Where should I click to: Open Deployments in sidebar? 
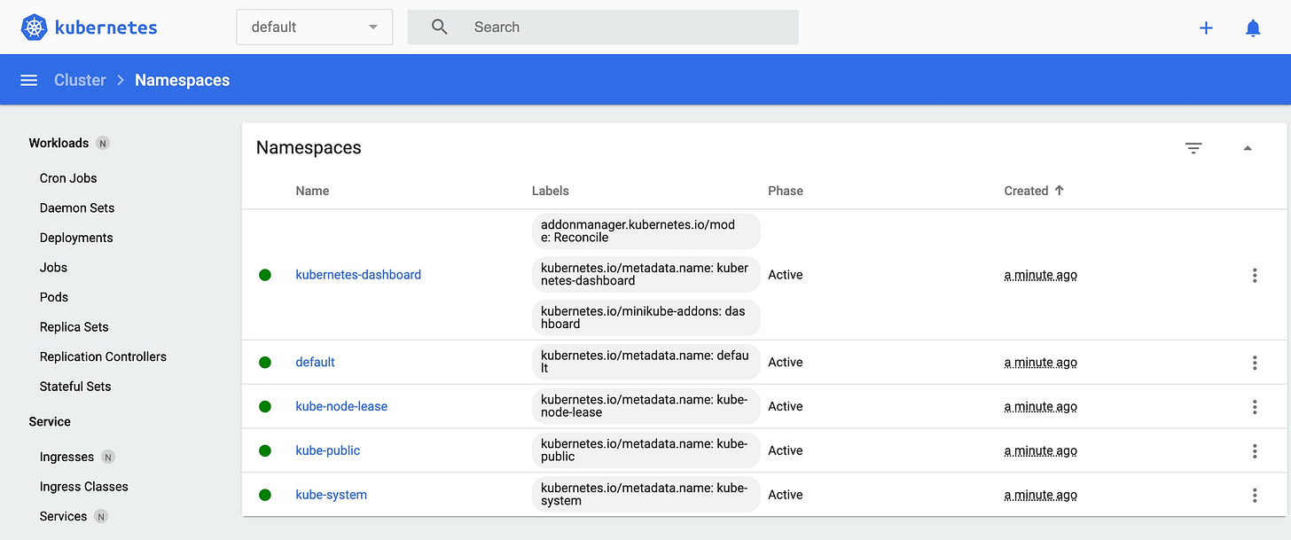click(x=76, y=238)
